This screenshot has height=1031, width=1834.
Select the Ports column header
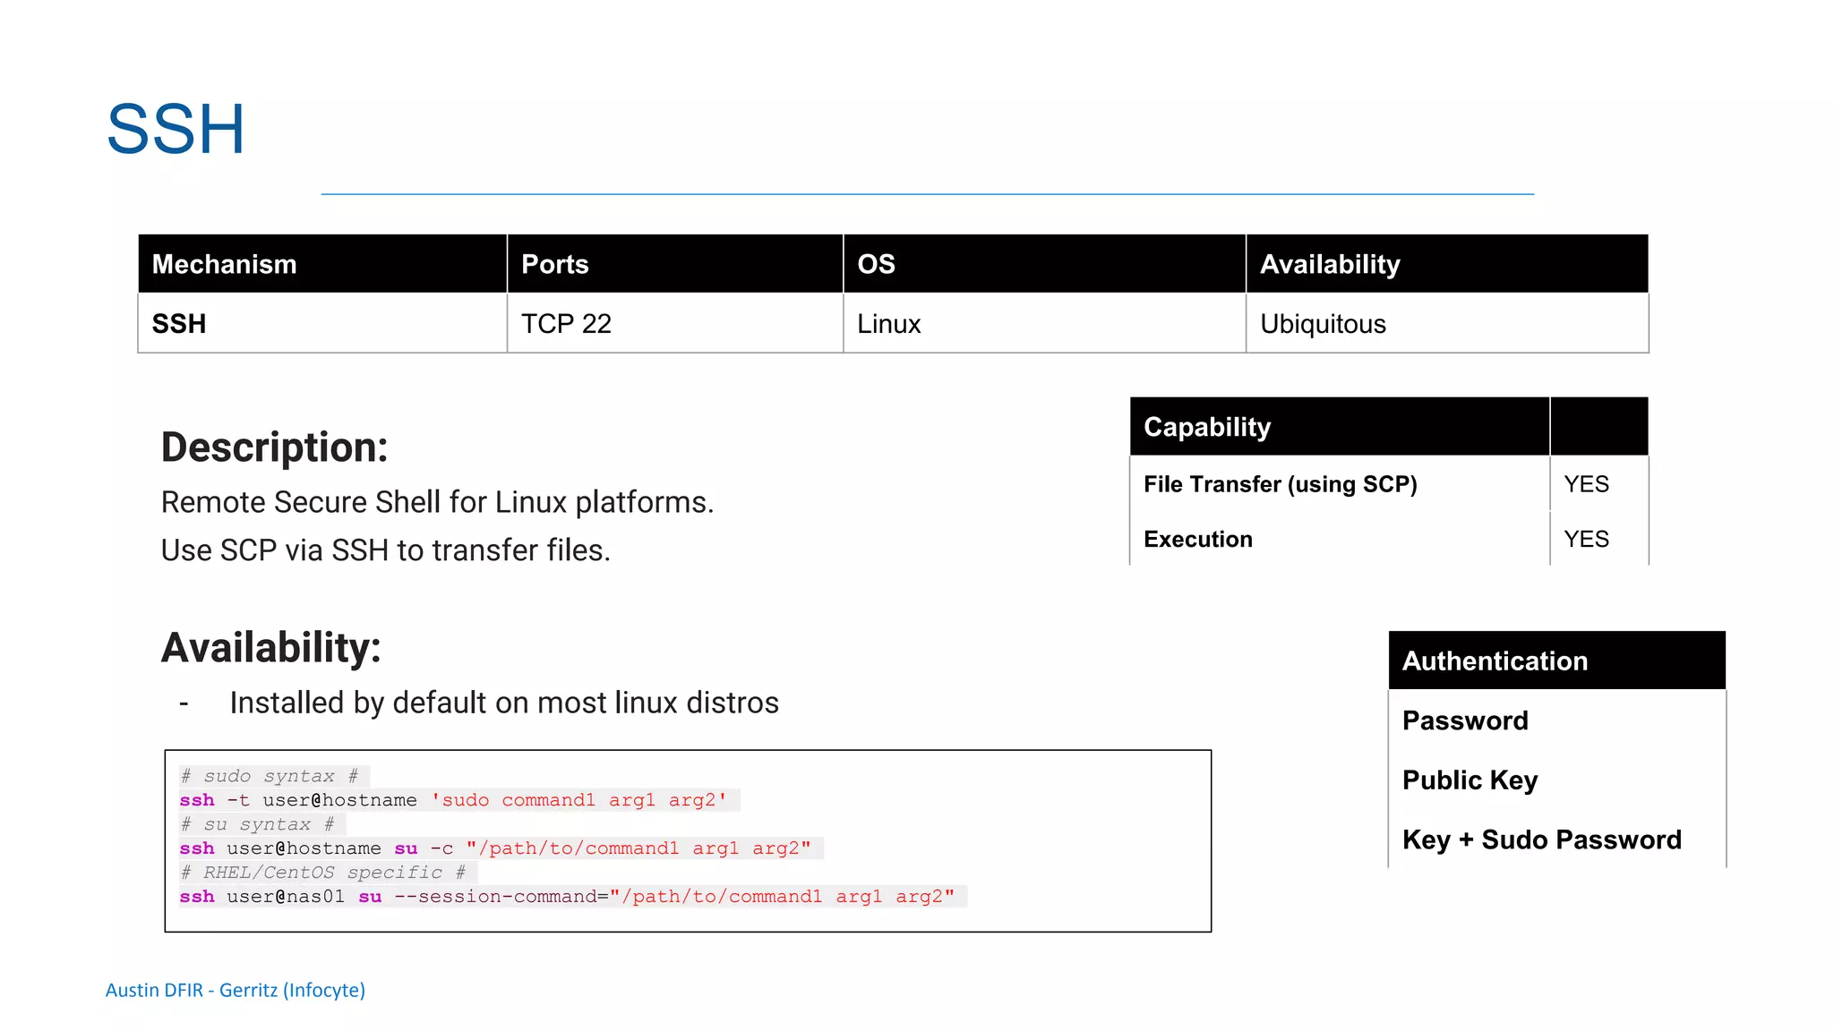click(x=675, y=264)
